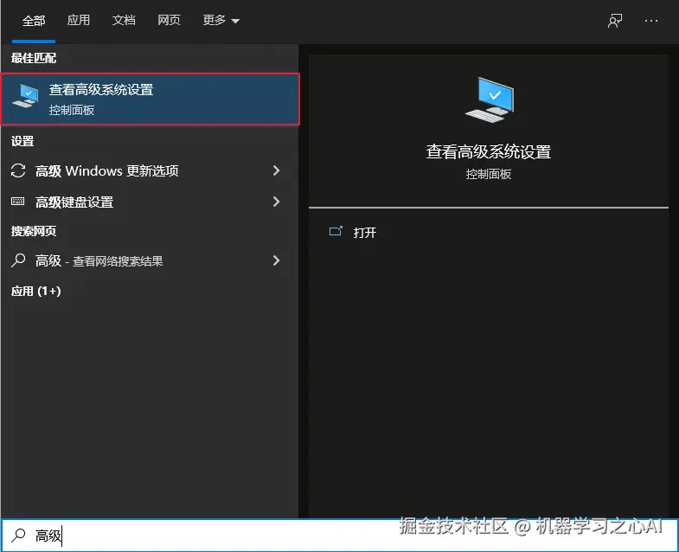This screenshot has width=679, height=552.
Task: Click the magnifier icon beside 高级 web result
Action: click(18, 260)
